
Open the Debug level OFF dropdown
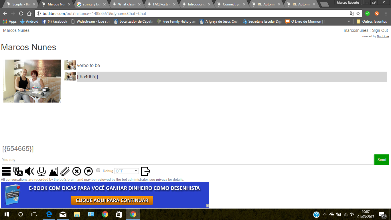pyautogui.click(x=127, y=171)
